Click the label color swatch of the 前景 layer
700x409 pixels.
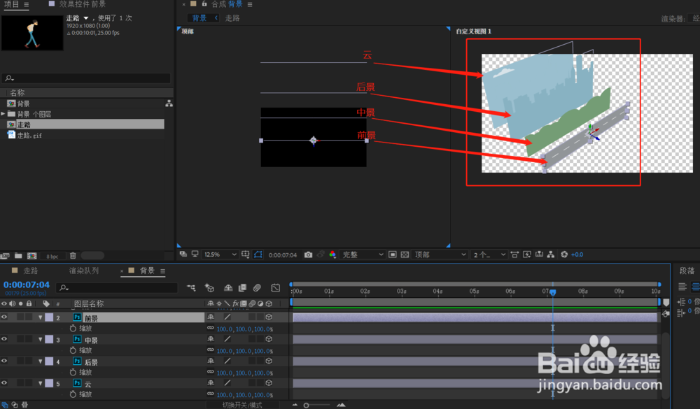point(49,317)
